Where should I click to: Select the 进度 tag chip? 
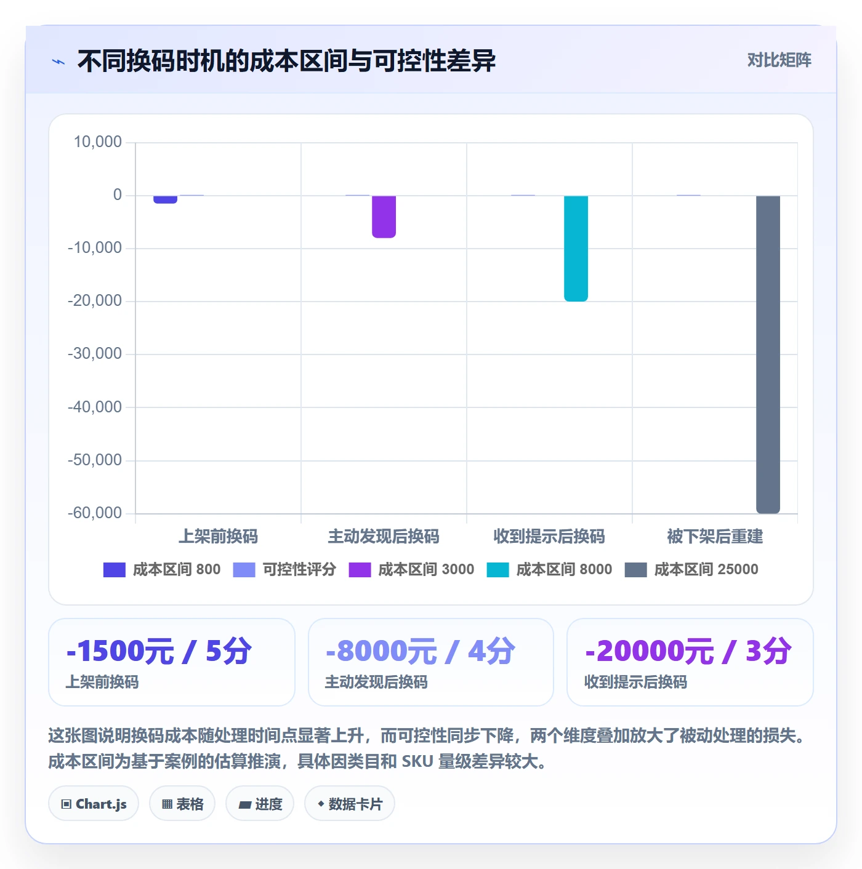[x=260, y=804]
